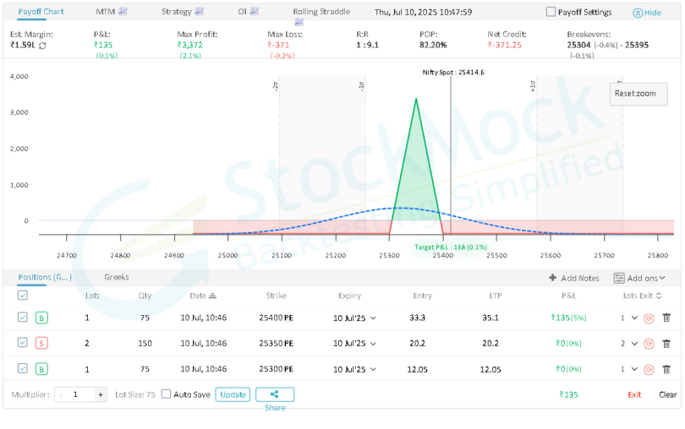
Task: Switch to the Rolling Straddle tab
Action: [321, 12]
